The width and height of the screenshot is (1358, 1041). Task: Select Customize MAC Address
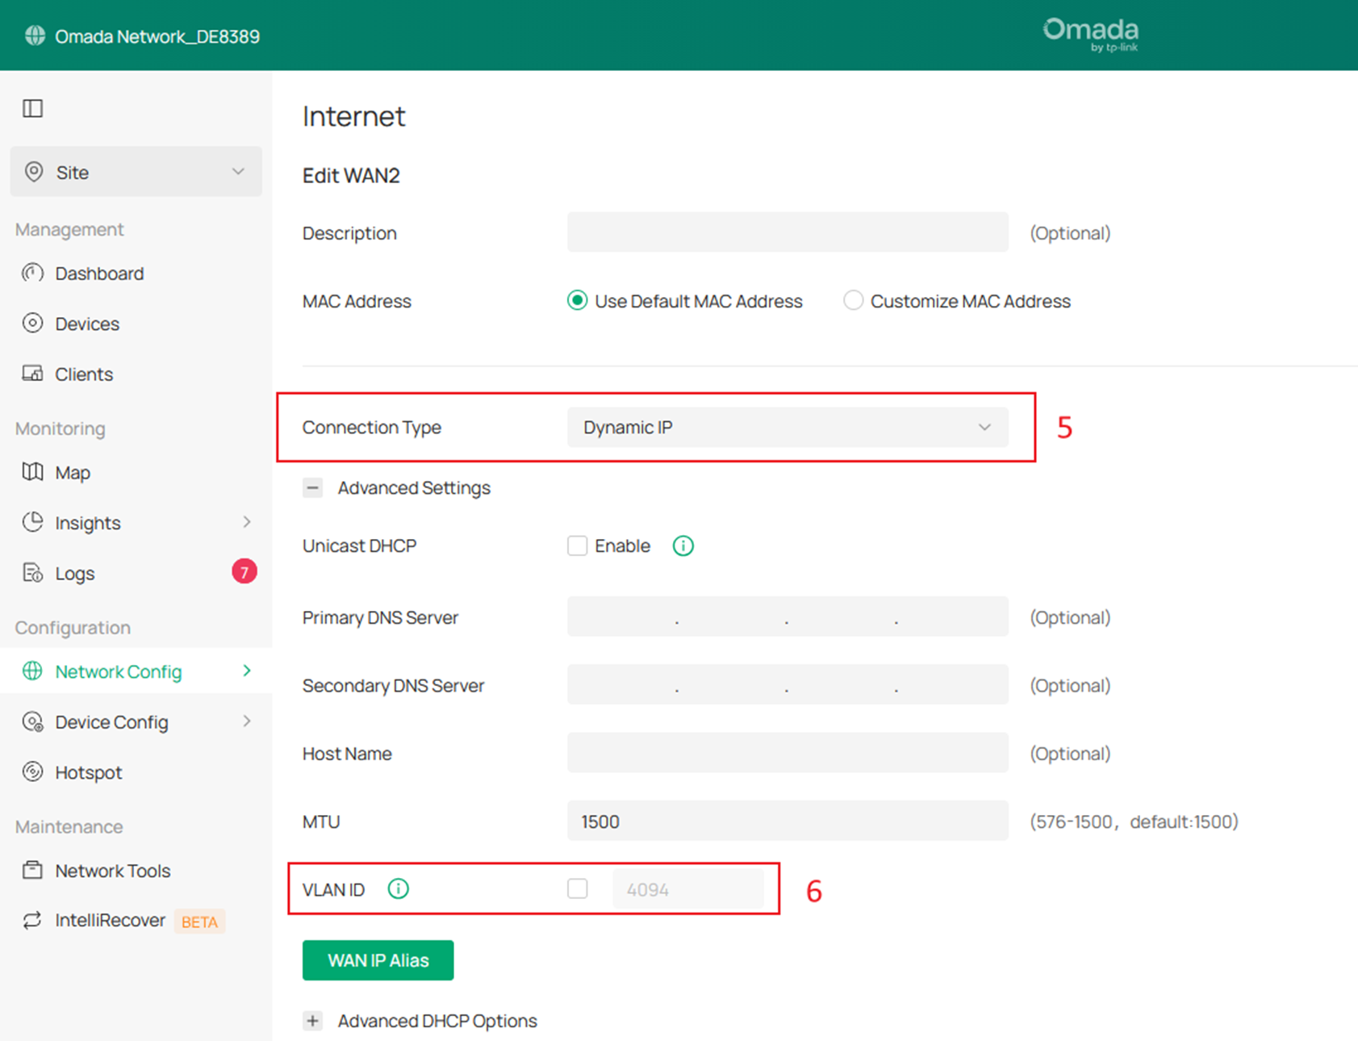point(853,300)
